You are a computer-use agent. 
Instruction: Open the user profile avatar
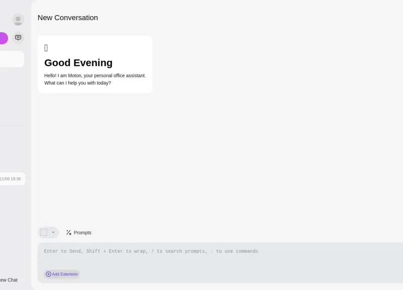coord(18,20)
